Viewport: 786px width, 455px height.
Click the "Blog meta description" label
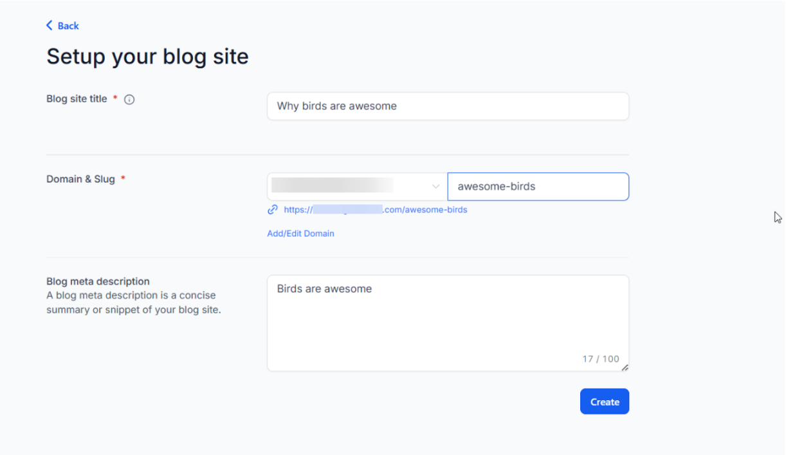tap(98, 281)
